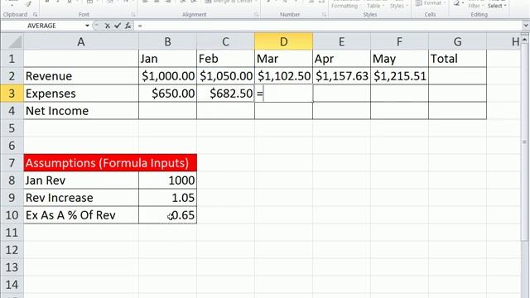Click inside the formula bar input
This screenshot has height=298, width=530.
coord(328,26)
